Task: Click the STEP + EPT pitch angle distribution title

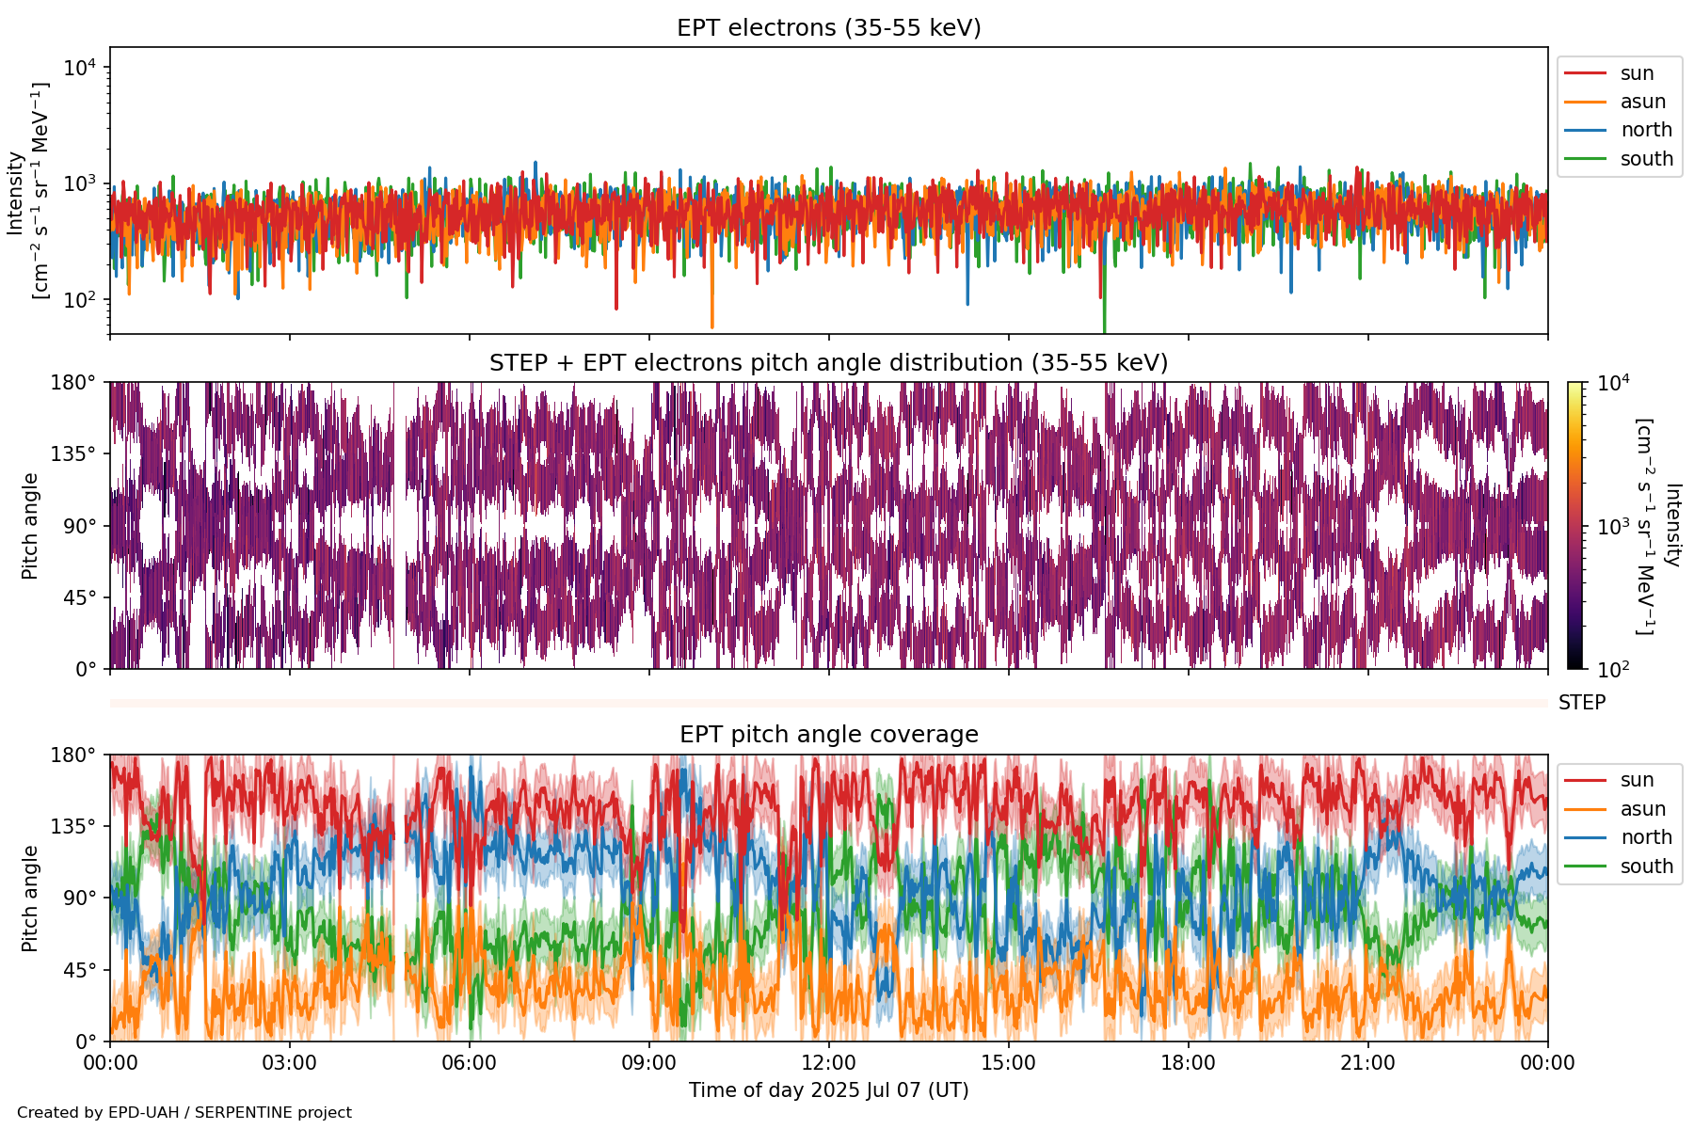Action: click(828, 363)
